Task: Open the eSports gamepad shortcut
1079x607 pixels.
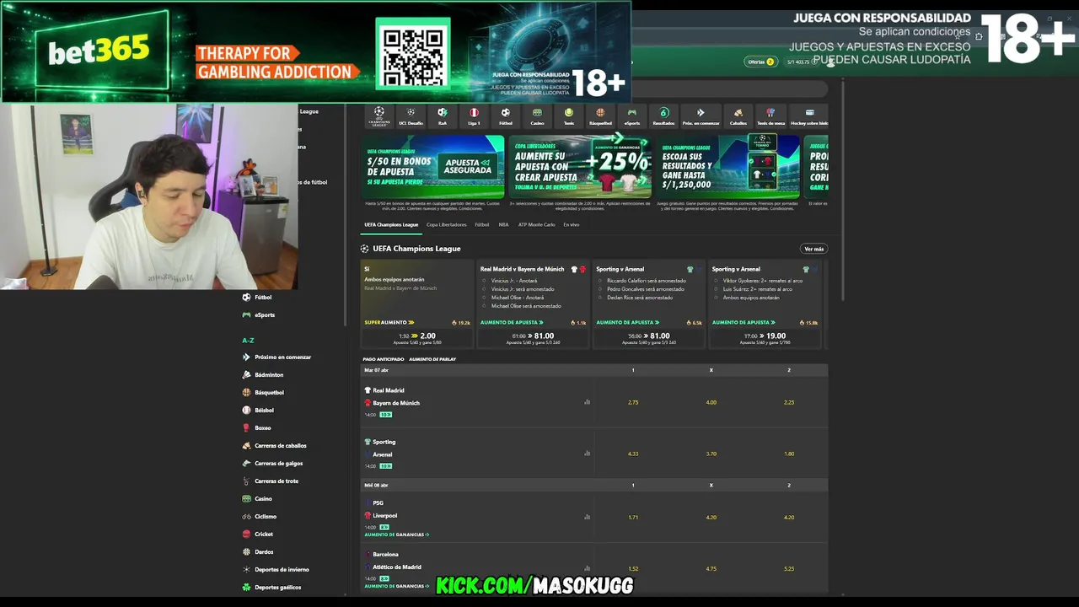Action: [632, 116]
